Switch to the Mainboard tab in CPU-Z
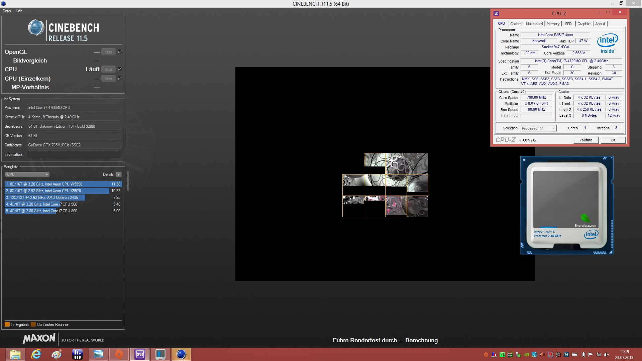 [534, 24]
